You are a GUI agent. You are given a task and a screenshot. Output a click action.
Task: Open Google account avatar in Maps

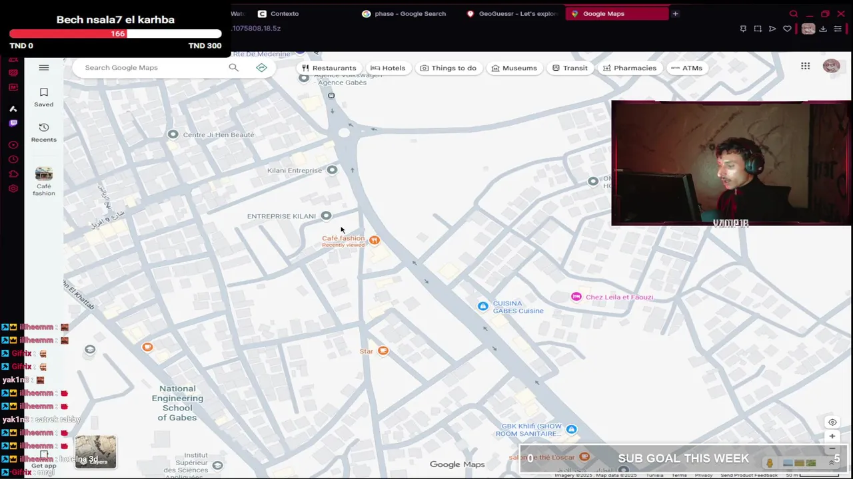(x=831, y=66)
